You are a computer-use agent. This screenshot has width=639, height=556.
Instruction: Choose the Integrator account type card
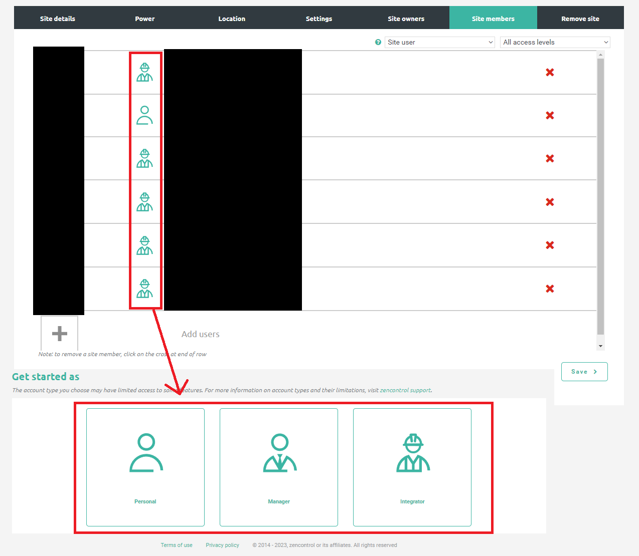412,467
